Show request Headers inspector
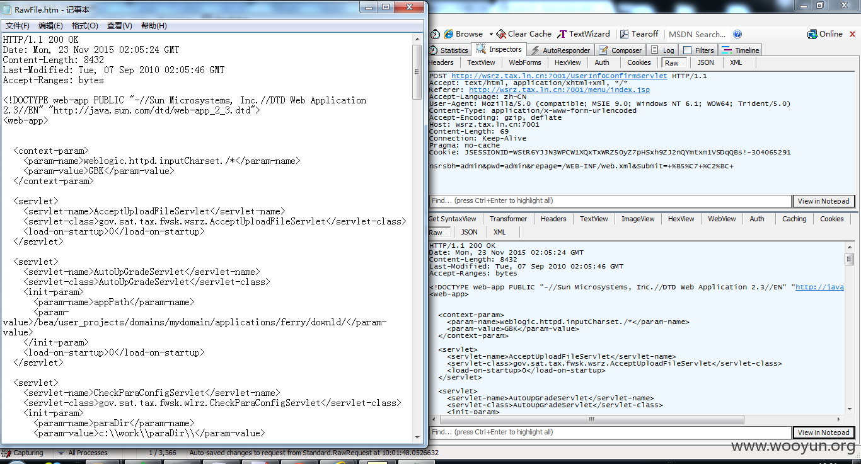Screen dimensions: 861x464 click(x=441, y=62)
